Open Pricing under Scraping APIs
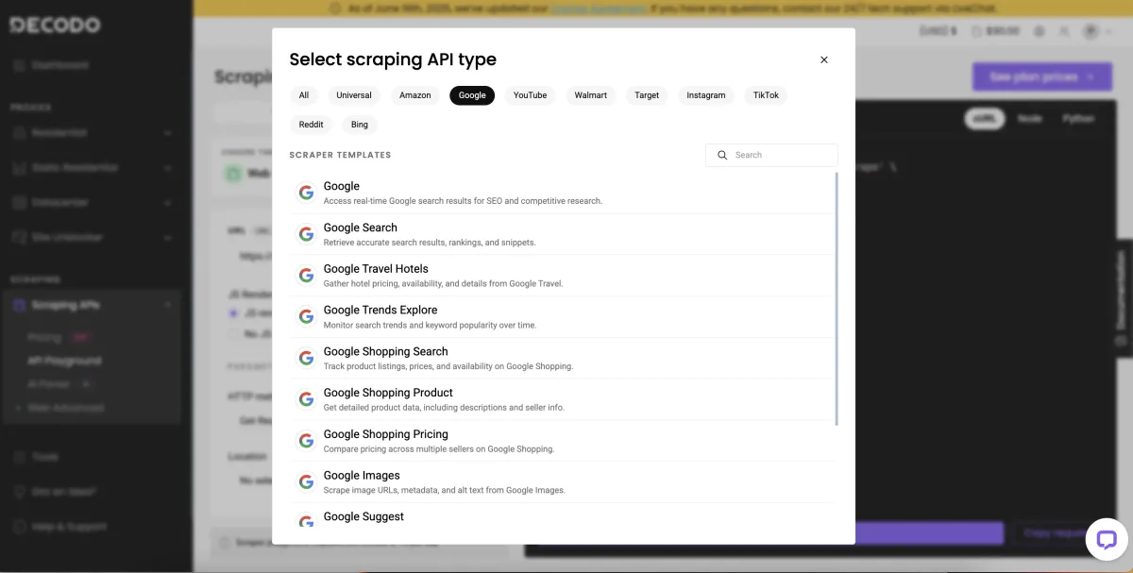The height and width of the screenshot is (573, 1133). 44,337
